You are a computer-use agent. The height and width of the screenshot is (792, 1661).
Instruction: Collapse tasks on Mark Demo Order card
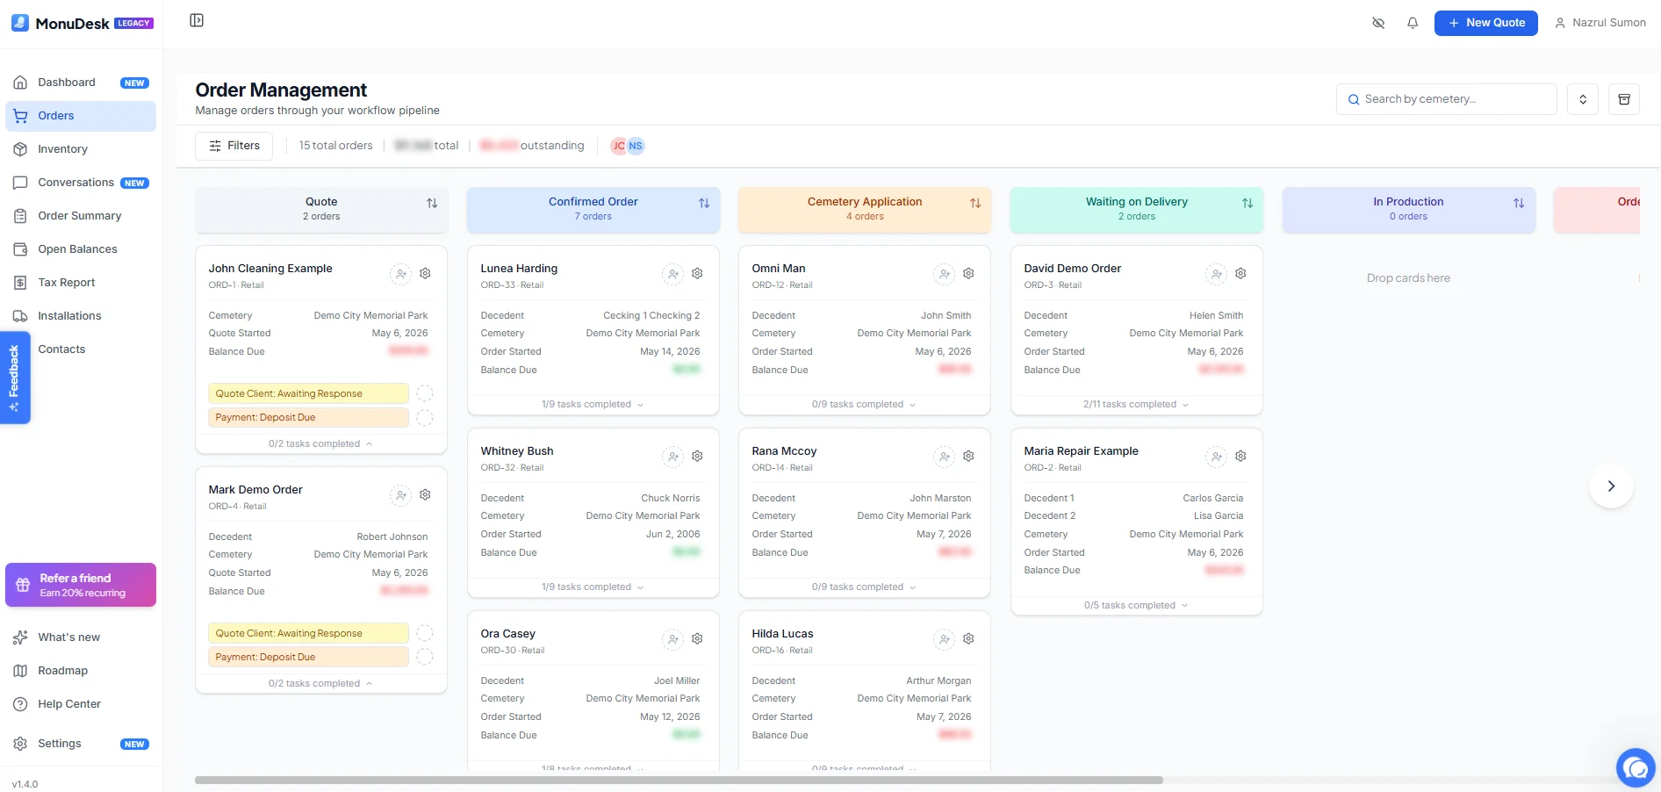[x=320, y=684]
